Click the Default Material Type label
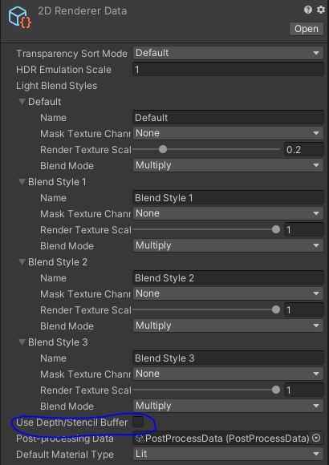329x465 pixels. click(x=65, y=455)
